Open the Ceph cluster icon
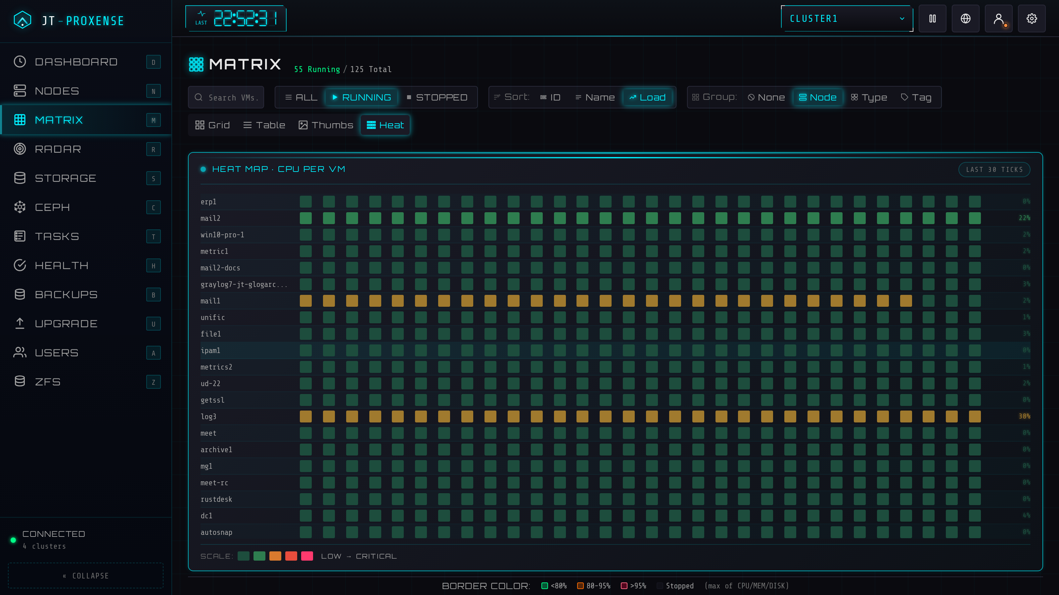 [20, 207]
